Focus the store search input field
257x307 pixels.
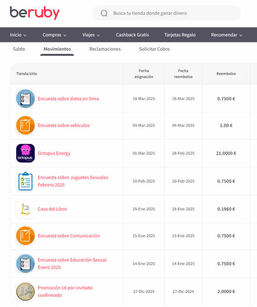167,13
